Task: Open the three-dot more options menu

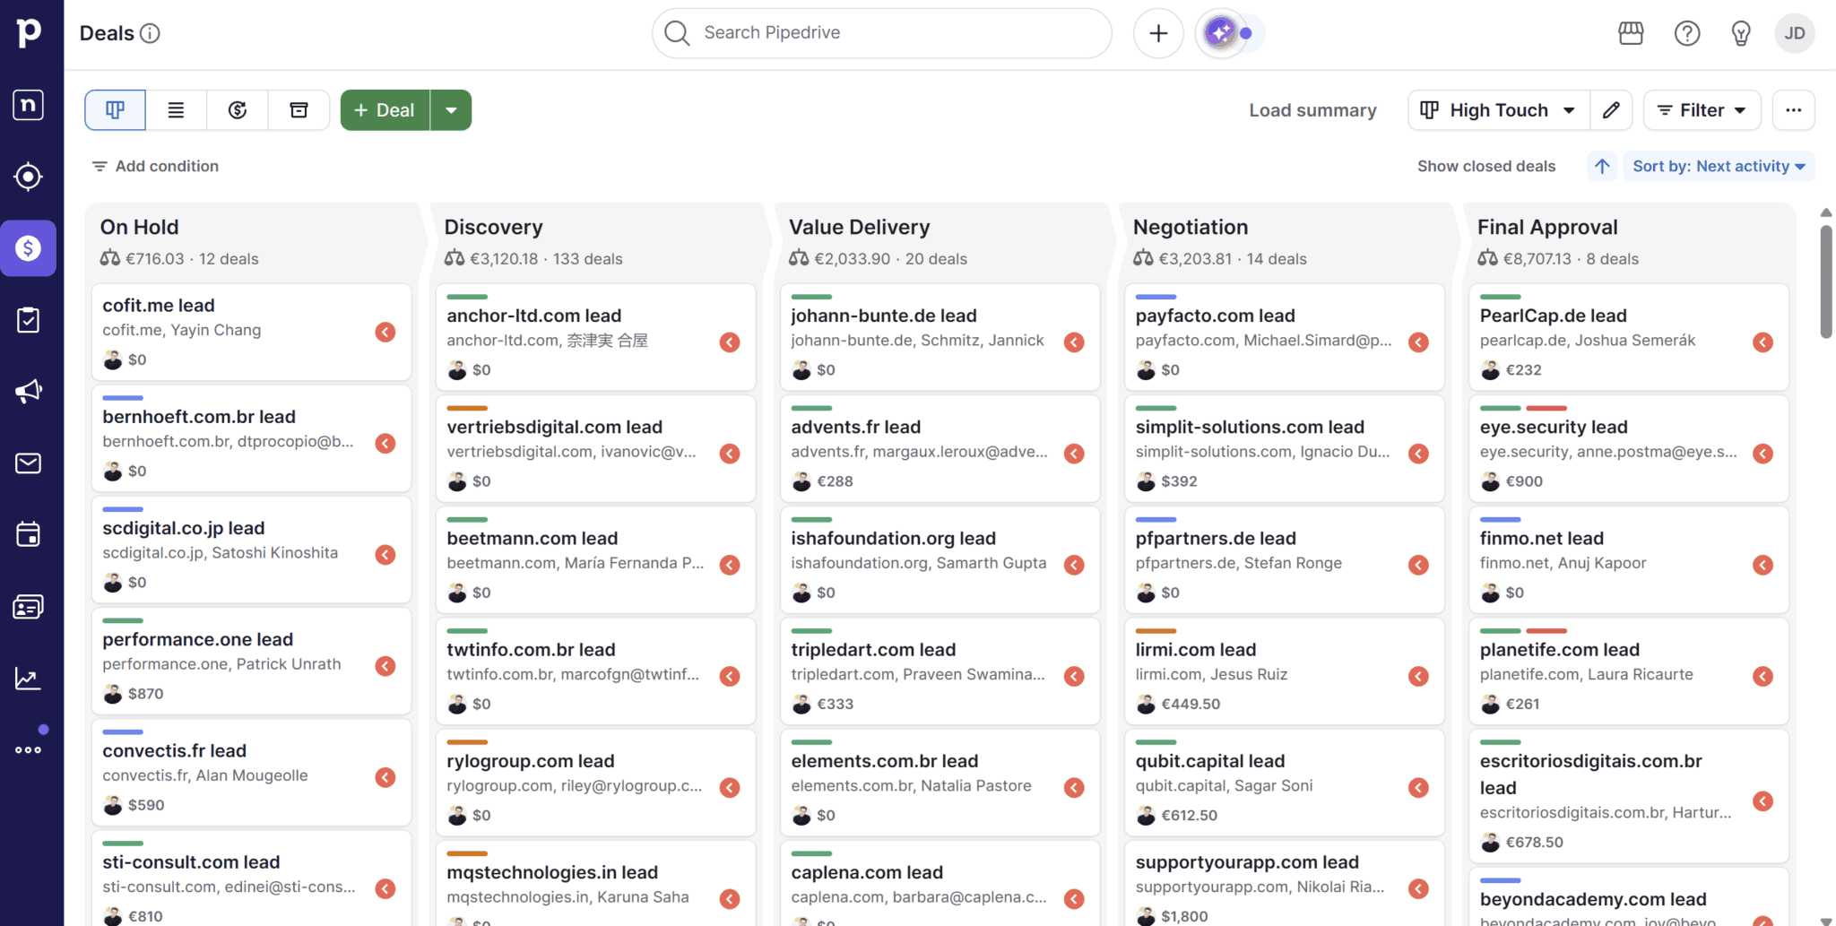Action: [x=1793, y=110]
